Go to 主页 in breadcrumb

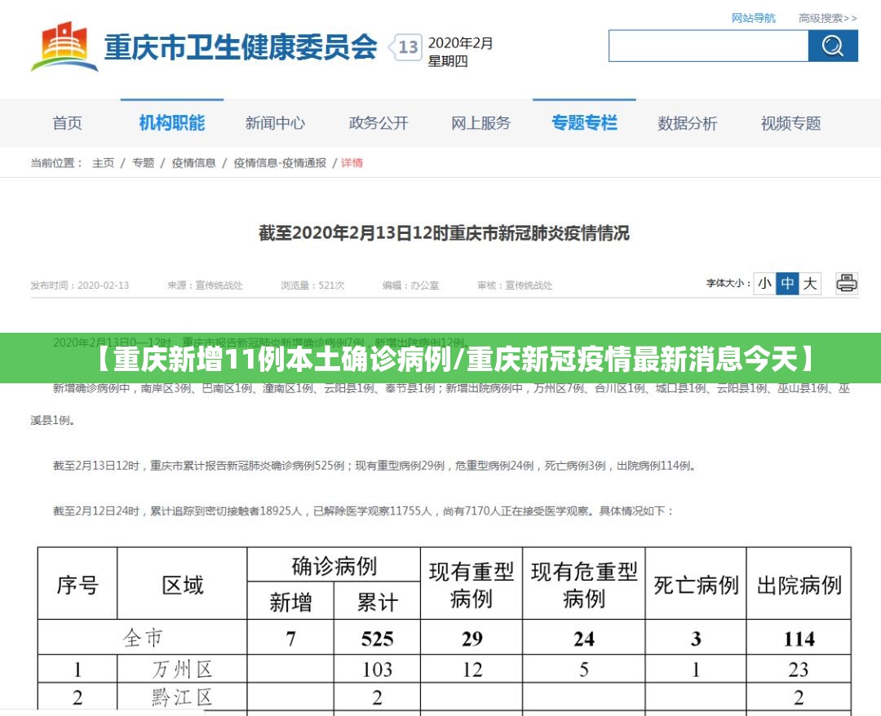[103, 163]
